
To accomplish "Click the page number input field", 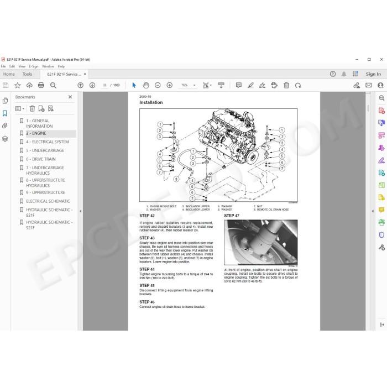I will 105,85.
